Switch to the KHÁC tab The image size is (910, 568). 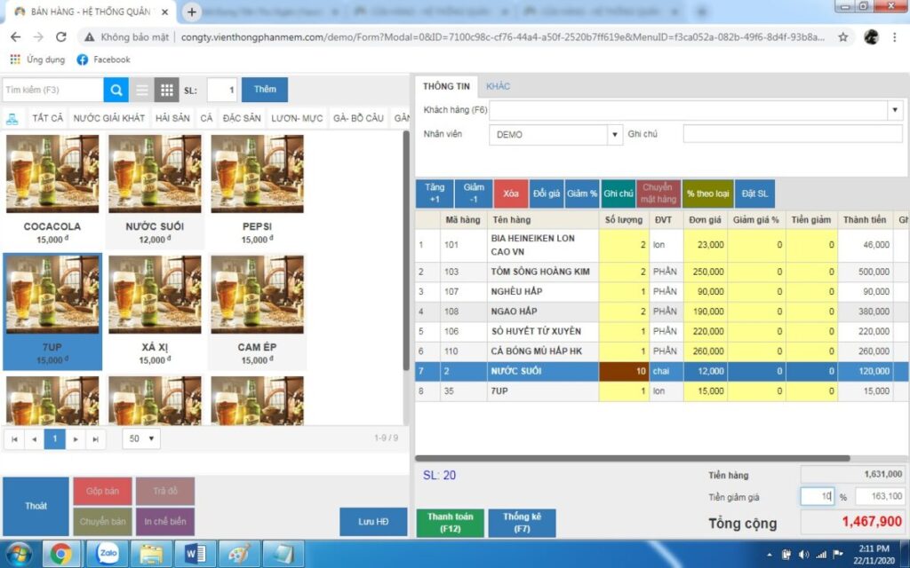[x=498, y=86]
